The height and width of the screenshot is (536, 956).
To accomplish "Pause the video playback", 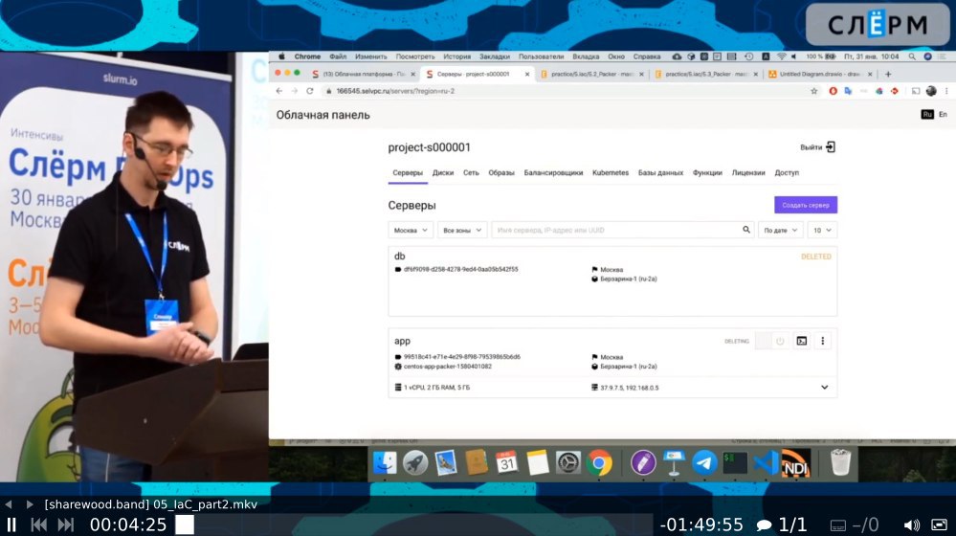I will [11, 525].
